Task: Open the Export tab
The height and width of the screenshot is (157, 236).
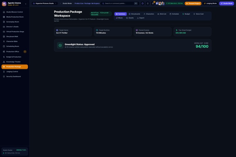Action: [x=141, y=18]
